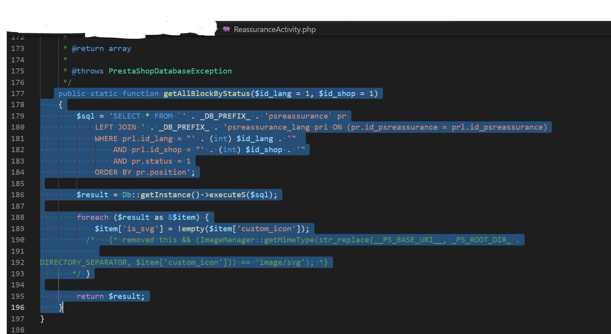Click DIRECTORY_SEPARATOR on line 192
The width and height of the screenshot is (611, 334).
coord(84,262)
